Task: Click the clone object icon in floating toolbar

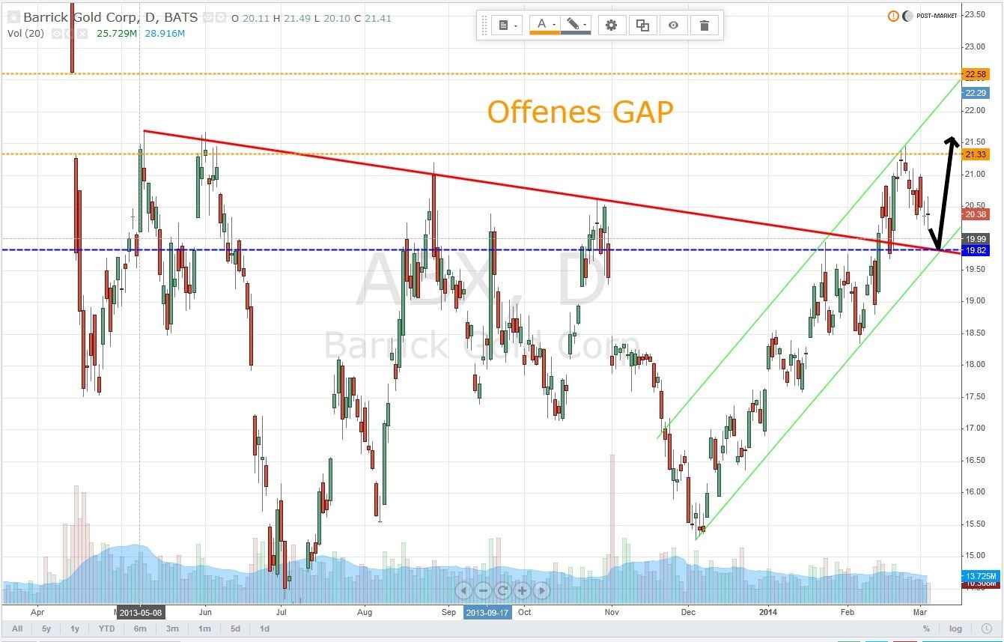Action: [x=642, y=25]
